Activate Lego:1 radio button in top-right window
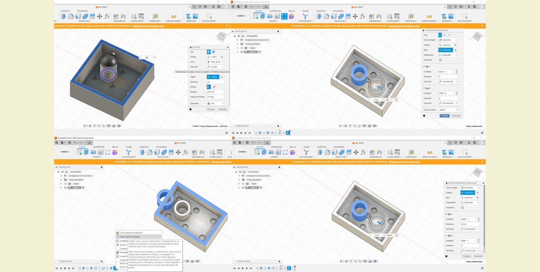The height and width of the screenshot is (272, 540). (260, 52)
